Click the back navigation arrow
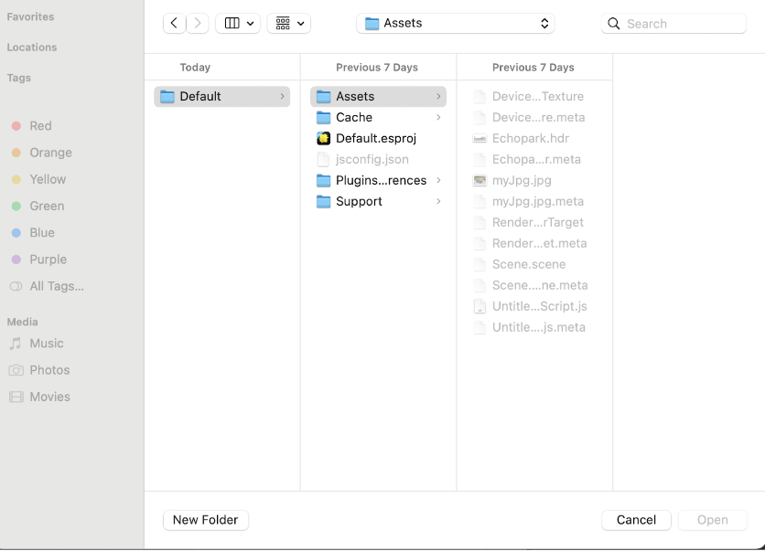 point(174,23)
